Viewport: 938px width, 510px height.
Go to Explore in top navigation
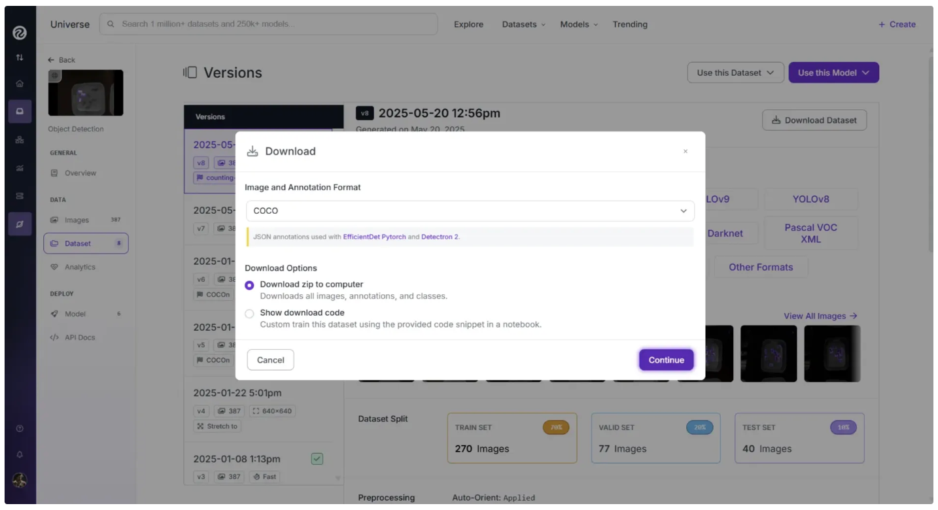pyautogui.click(x=469, y=24)
